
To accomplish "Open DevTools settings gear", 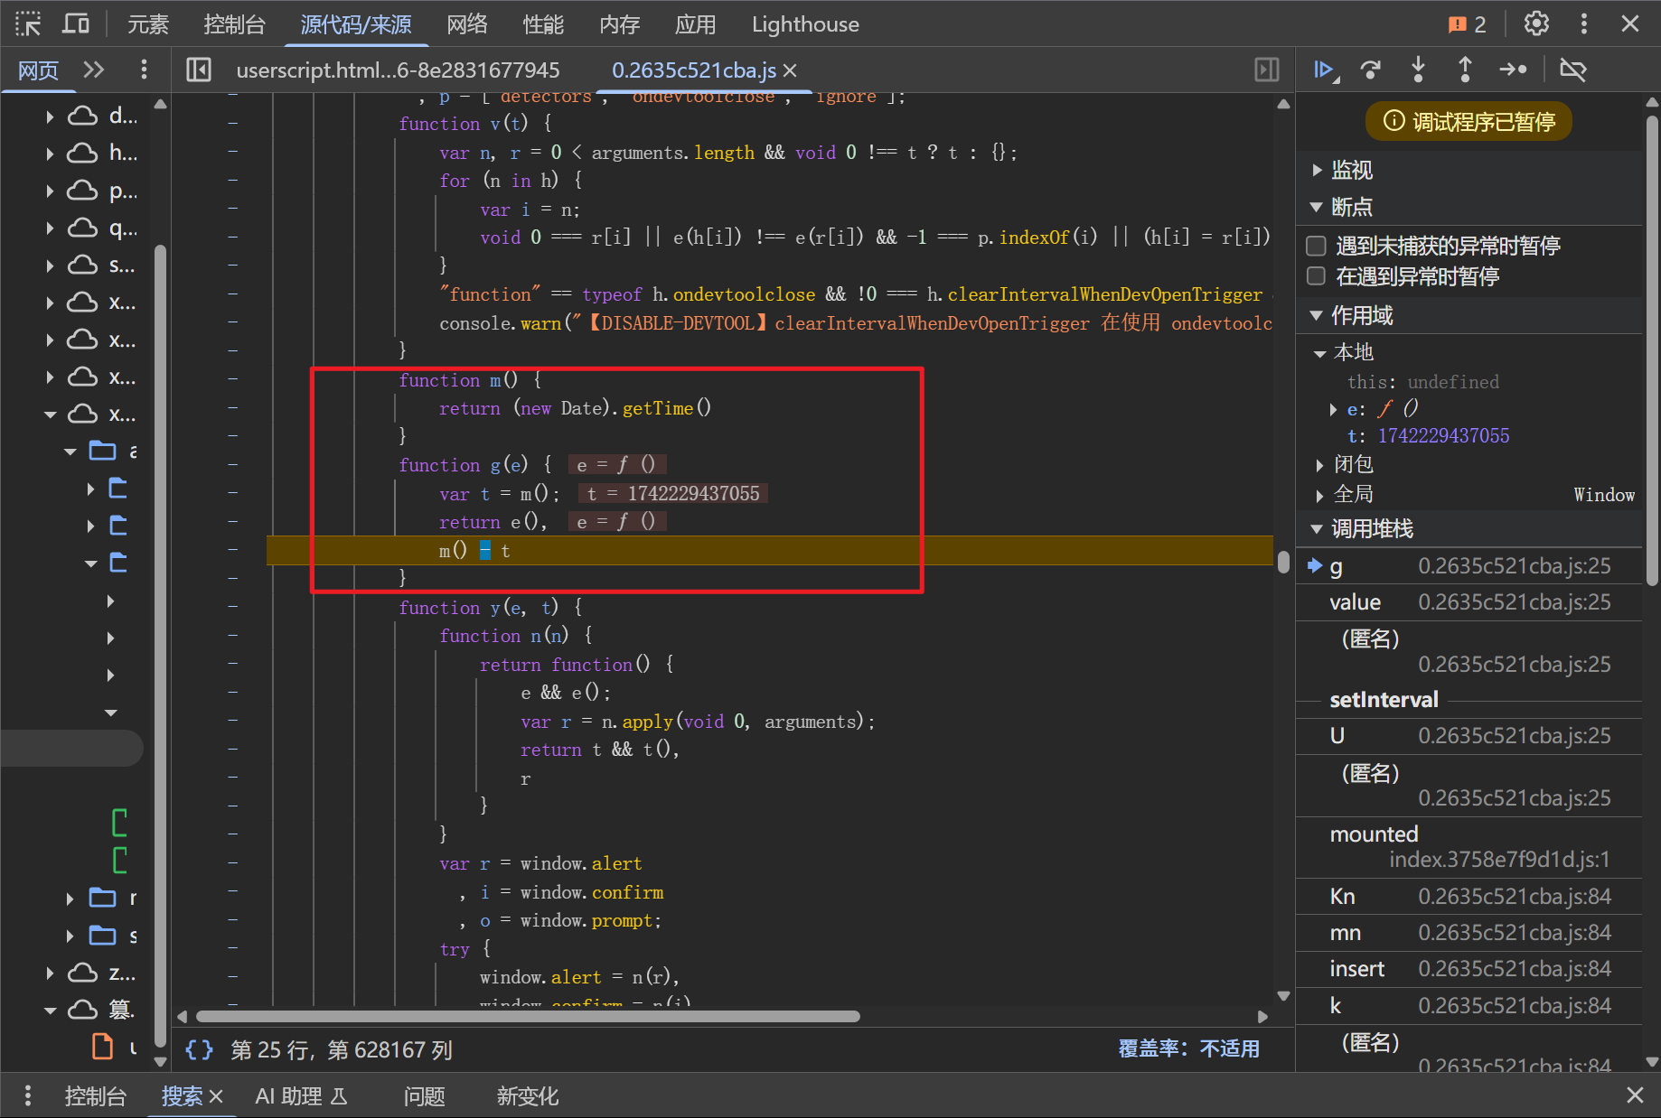I will [1536, 23].
